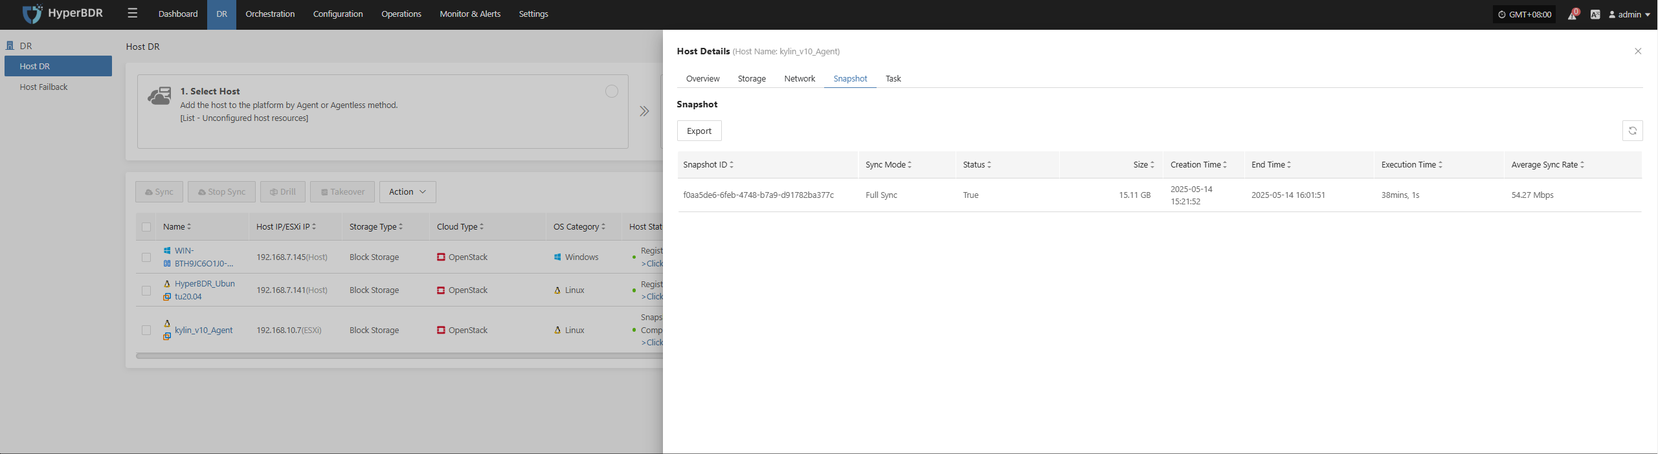Click the Stop Sync button
Viewport: 1658px width, 454px height.
(x=221, y=192)
